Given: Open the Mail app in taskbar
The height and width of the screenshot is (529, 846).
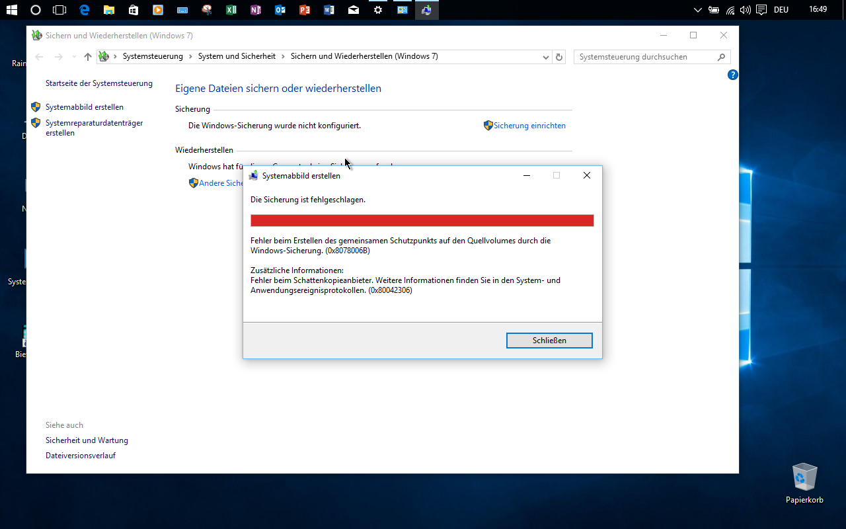Looking at the screenshot, I should pyautogui.click(x=353, y=10).
